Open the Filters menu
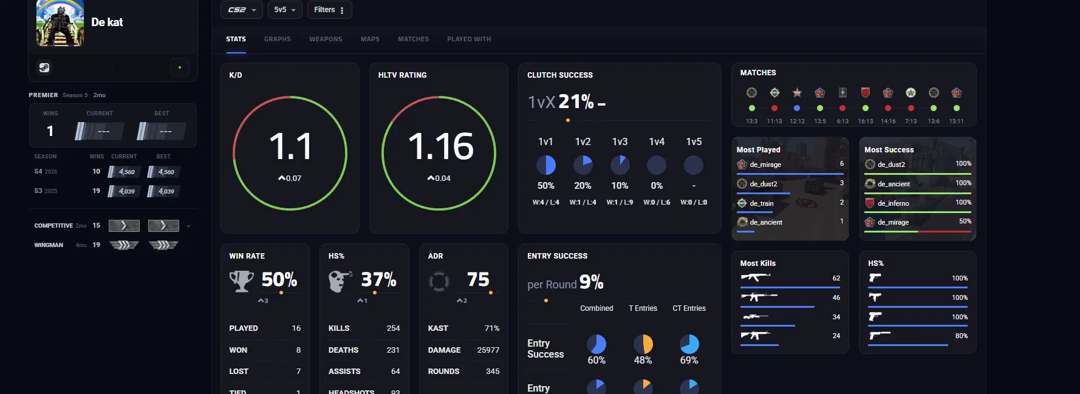Image resolution: width=1080 pixels, height=394 pixels. [x=329, y=10]
